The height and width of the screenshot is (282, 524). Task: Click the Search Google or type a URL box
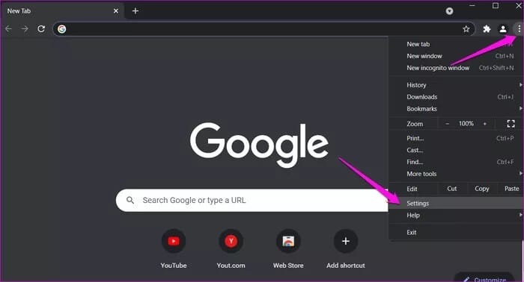tap(252, 200)
